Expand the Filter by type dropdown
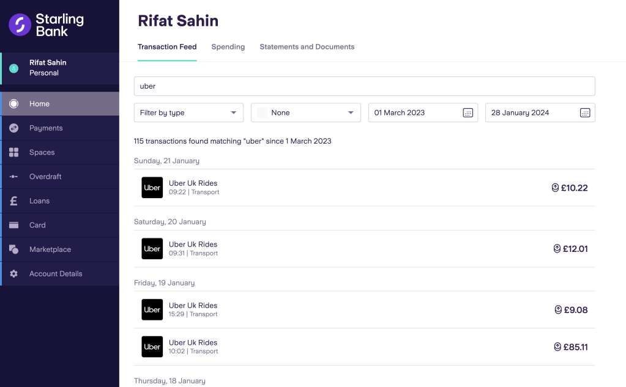626x387 pixels. click(189, 113)
